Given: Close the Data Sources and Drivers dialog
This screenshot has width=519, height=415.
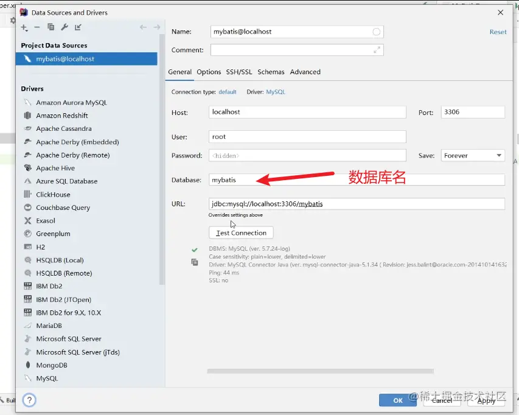Looking at the screenshot, I should point(501,13).
